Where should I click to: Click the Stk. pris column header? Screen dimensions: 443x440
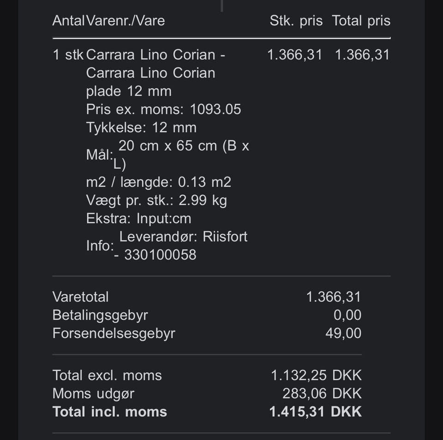tap(296, 21)
